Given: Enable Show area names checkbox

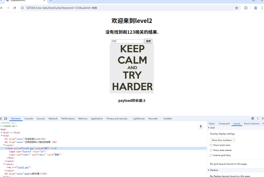Looking at the screenshot, I should coord(211,150).
